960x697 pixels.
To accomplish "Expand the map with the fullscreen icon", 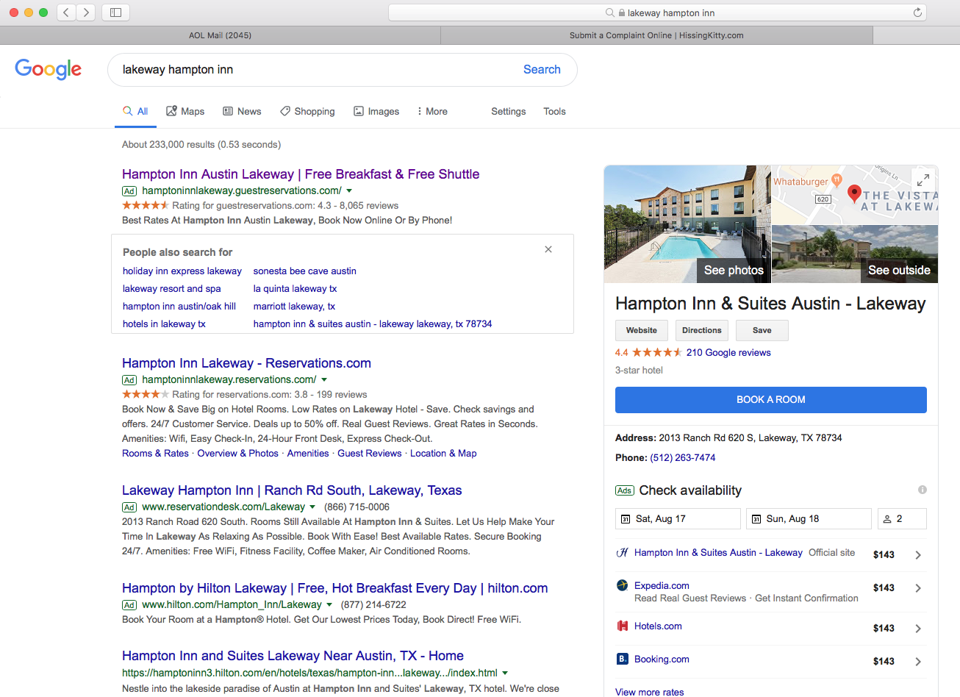I will click(923, 179).
